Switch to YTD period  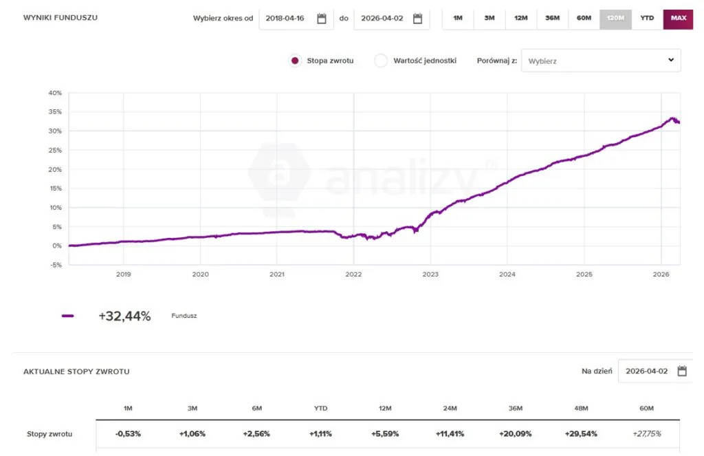[647, 18]
